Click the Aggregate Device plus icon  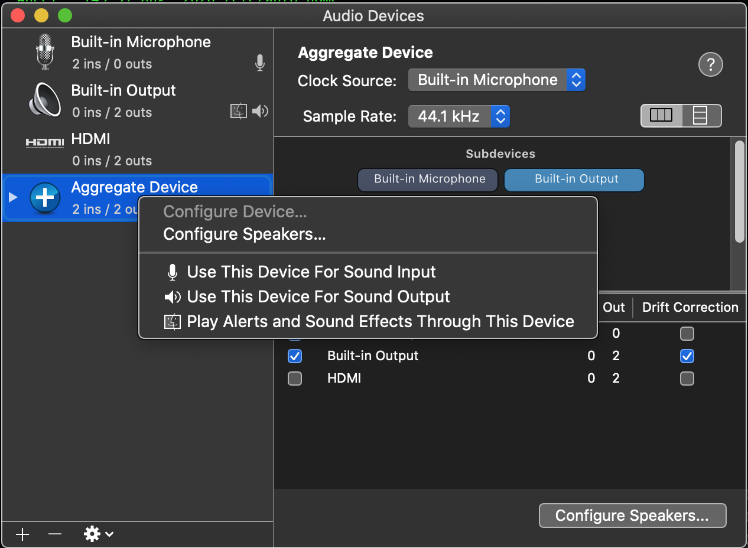(x=45, y=198)
